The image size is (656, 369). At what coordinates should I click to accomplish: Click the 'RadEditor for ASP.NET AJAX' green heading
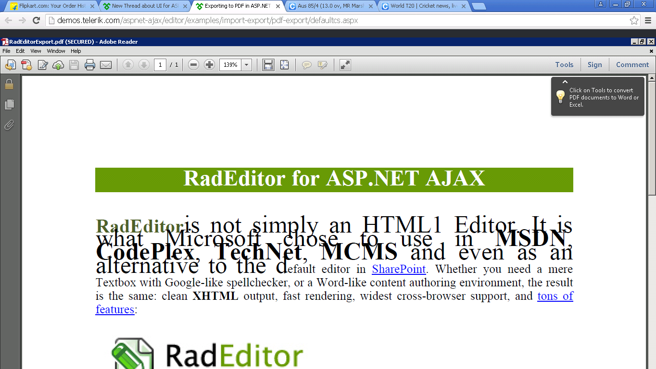coord(334,180)
